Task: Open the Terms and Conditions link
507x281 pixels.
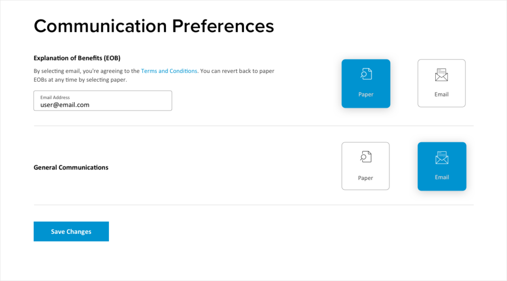Action: coord(169,71)
